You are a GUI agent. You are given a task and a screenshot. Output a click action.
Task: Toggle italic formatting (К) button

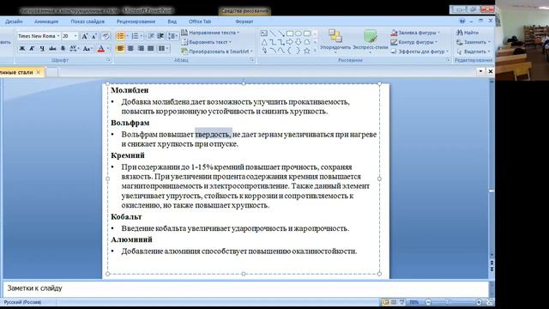(x=32, y=48)
